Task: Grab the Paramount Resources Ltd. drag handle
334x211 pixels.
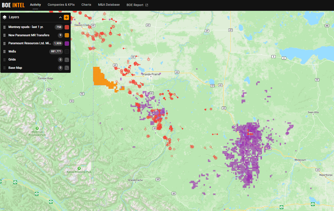Action: coord(5,43)
